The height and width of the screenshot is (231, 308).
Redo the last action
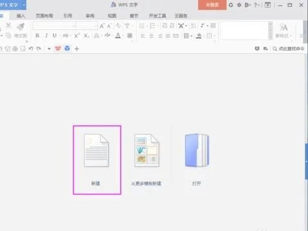(x=38, y=49)
